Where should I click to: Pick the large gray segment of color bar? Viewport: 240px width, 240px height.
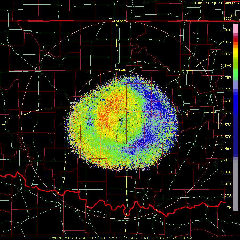click(235, 185)
